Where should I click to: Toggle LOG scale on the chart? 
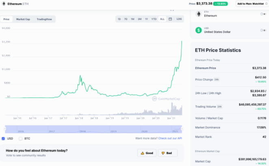(179, 19)
